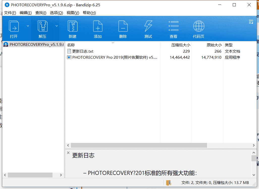The image size is (259, 189).
Task: Minimize the Bandizip window
Action: 220,5
